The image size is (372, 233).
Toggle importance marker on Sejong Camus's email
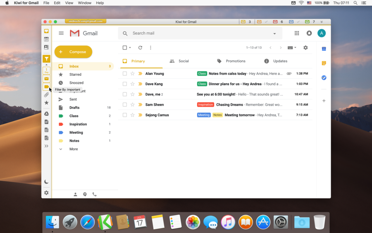click(x=140, y=115)
